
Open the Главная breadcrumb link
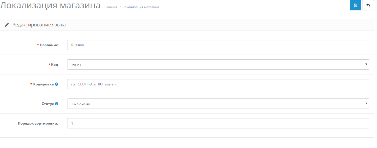click(x=111, y=7)
